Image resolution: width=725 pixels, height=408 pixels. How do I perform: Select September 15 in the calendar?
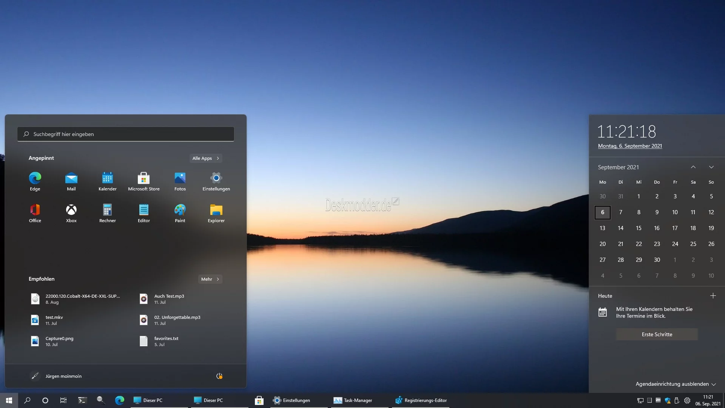tap(639, 228)
